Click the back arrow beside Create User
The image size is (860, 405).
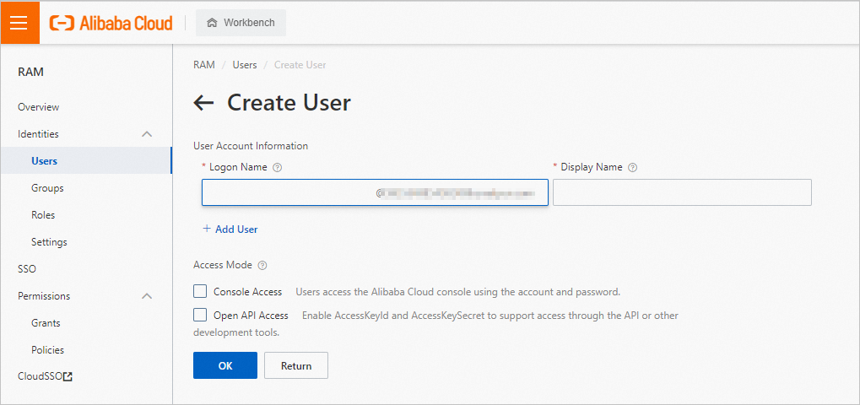203,103
